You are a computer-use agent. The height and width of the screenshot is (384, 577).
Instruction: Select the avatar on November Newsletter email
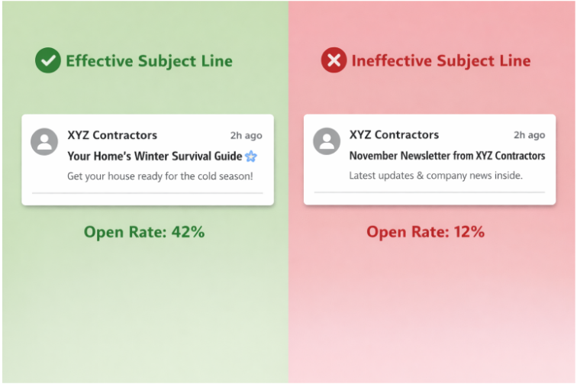(x=327, y=141)
